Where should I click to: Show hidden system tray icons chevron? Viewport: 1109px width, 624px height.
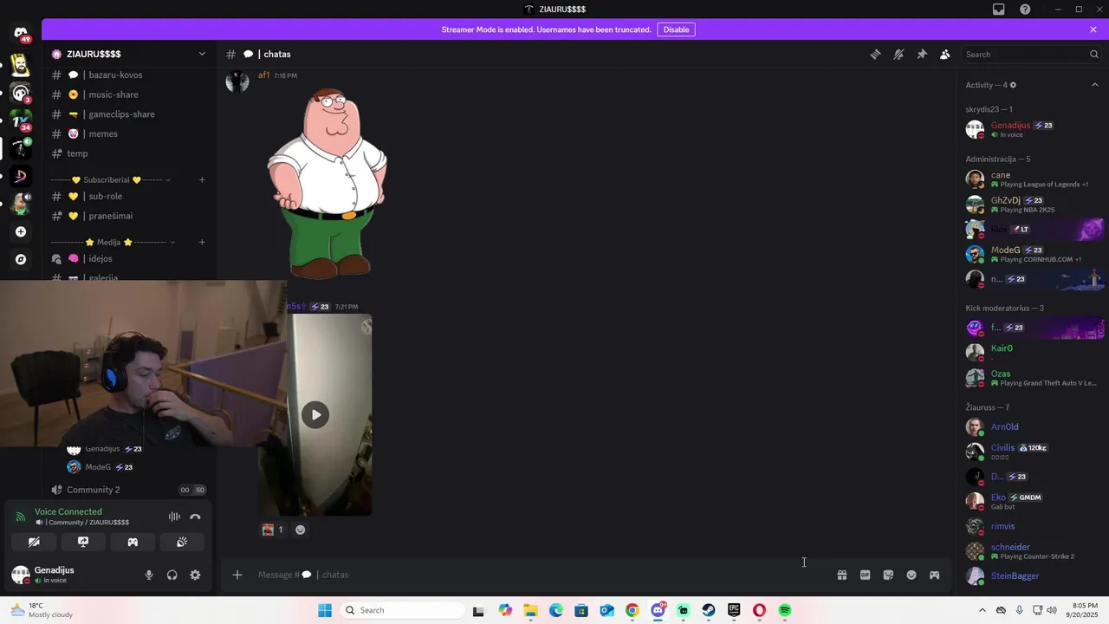click(x=982, y=610)
